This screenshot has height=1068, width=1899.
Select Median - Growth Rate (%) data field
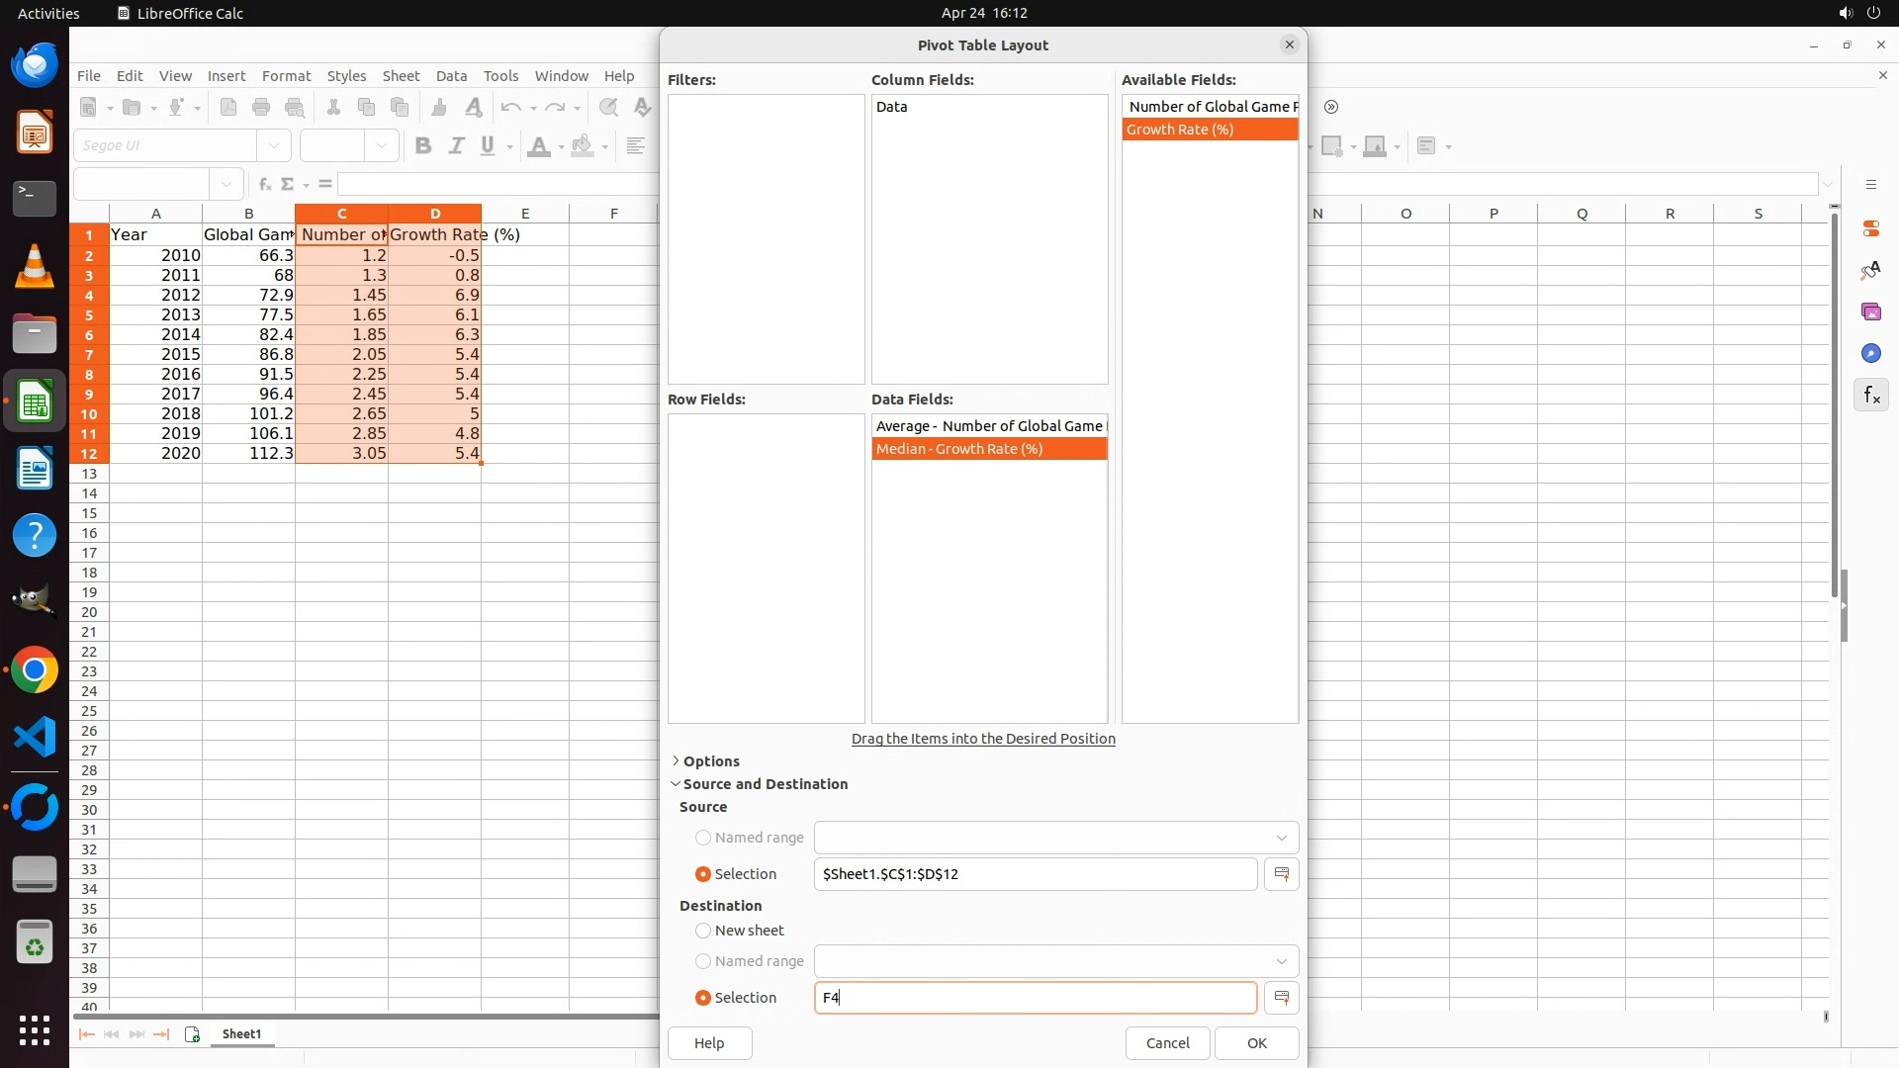[x=988, y=449]
